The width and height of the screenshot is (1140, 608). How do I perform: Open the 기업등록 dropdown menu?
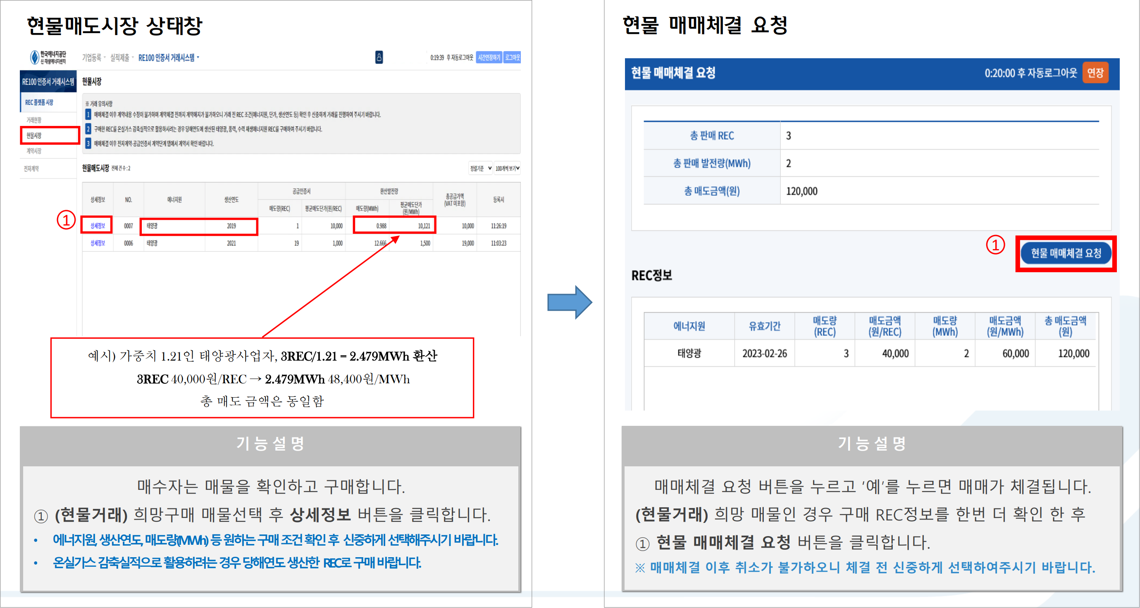93,57
